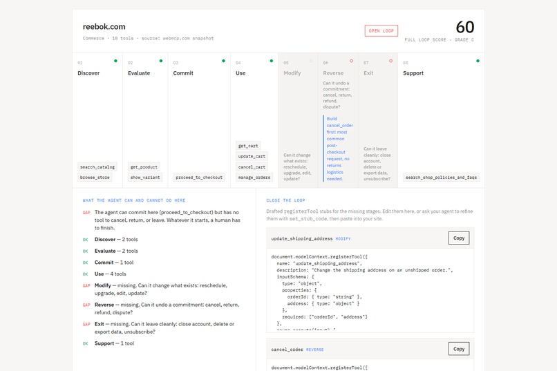Select the Support stage column heading

pyautogui.click(x=413, y=73)
